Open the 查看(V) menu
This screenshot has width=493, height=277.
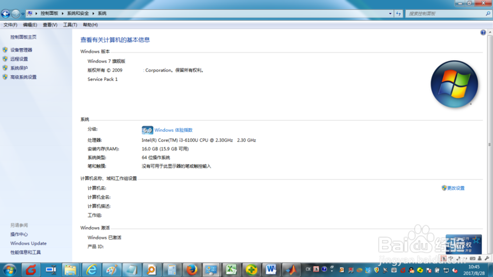[x=50, y=25]
